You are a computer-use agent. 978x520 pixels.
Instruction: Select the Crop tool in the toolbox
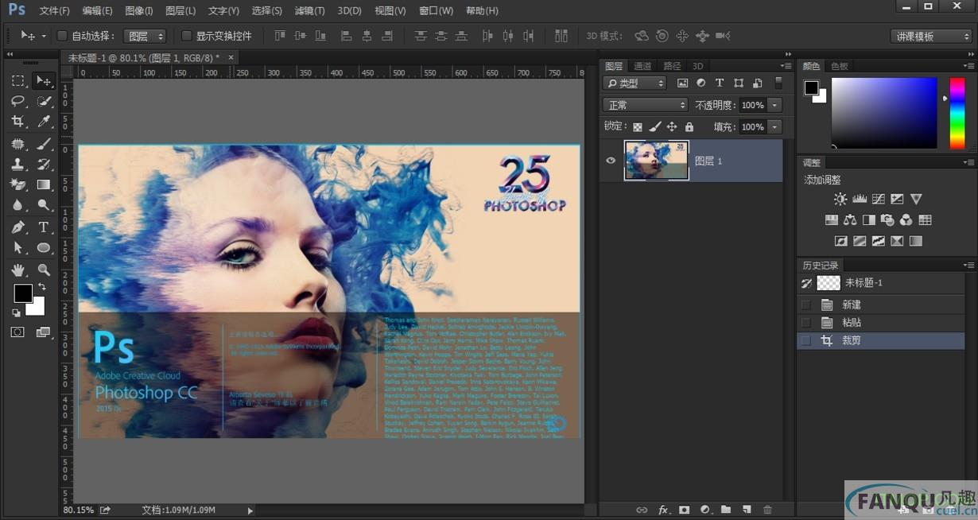coord(17,121)
